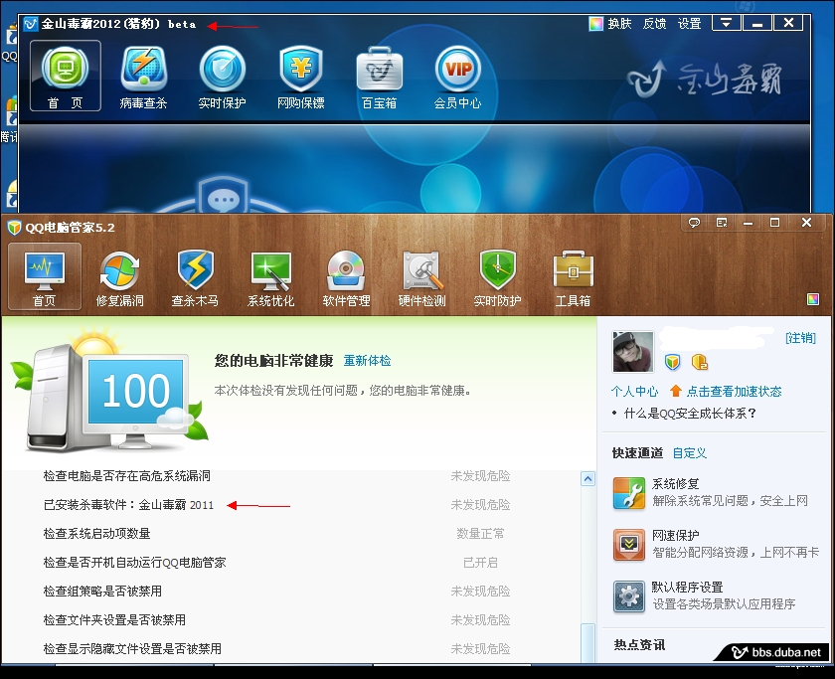
Task: Click the blue-green shield badge under the username
Action: point(673,362)
